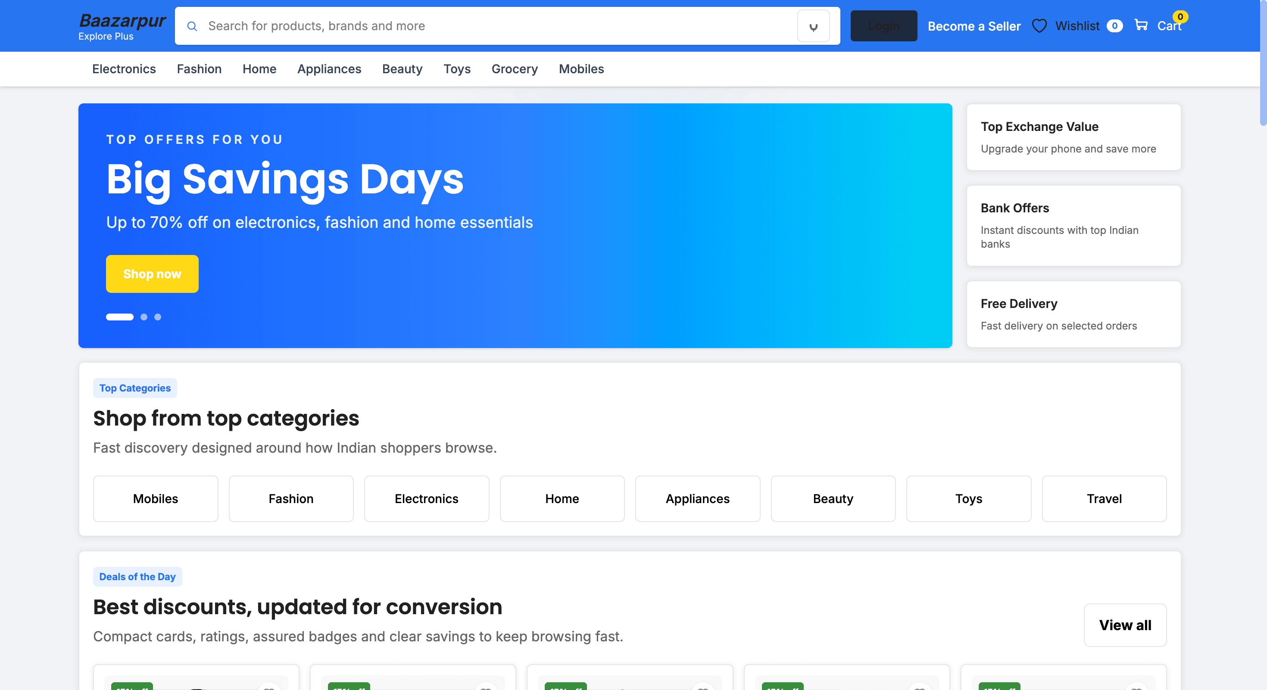The width and height of the screenshot is (1267, 690).
Task: Switch to the second banner slide dot
Action: tap(144, 317)
